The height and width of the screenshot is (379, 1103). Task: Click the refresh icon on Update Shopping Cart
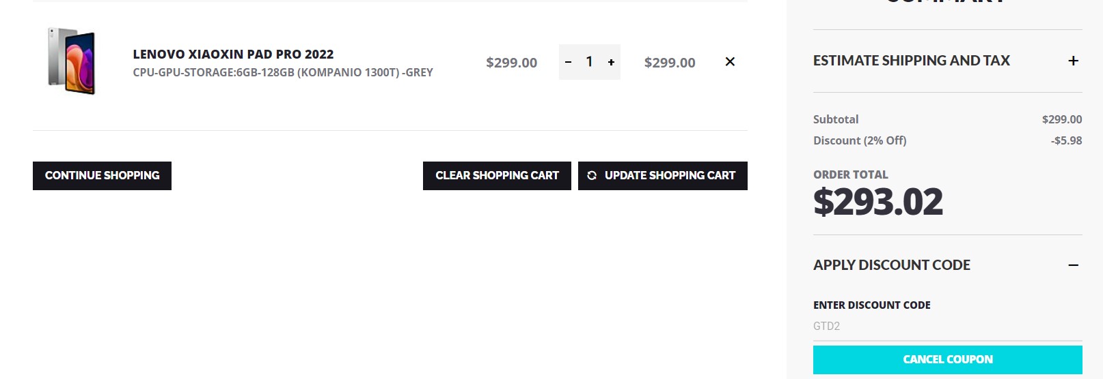(592, 176)
